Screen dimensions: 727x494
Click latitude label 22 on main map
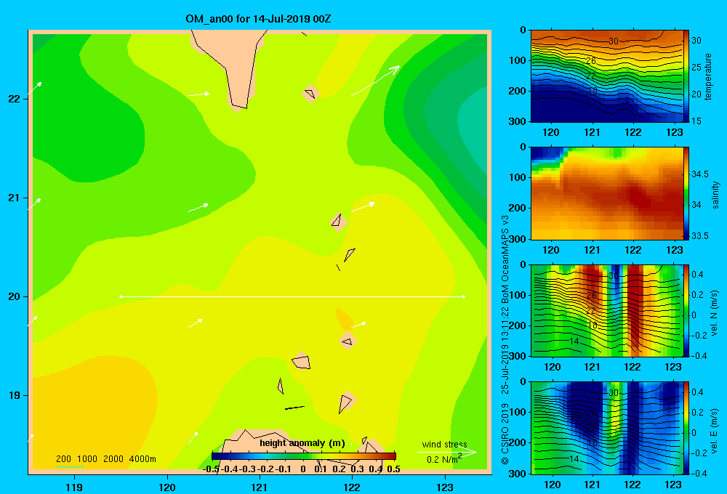pos(14,100)
